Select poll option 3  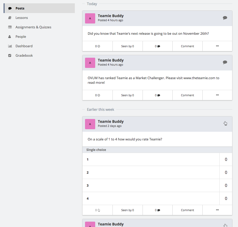point(151,185)
